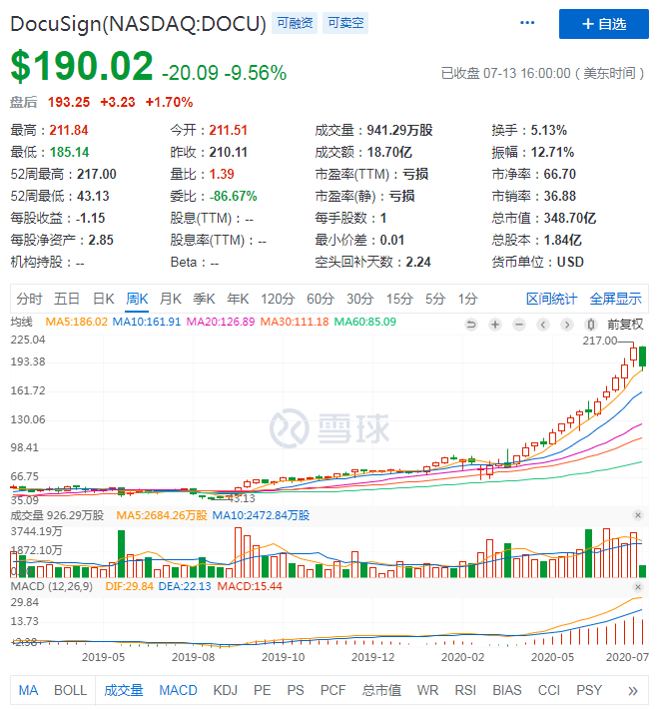Click the 可卖空 tag

[x=345, y=23]
